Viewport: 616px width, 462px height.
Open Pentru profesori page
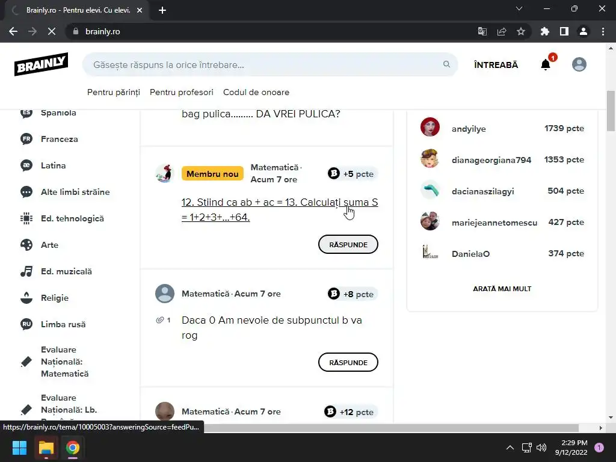[x=182, y=92]
